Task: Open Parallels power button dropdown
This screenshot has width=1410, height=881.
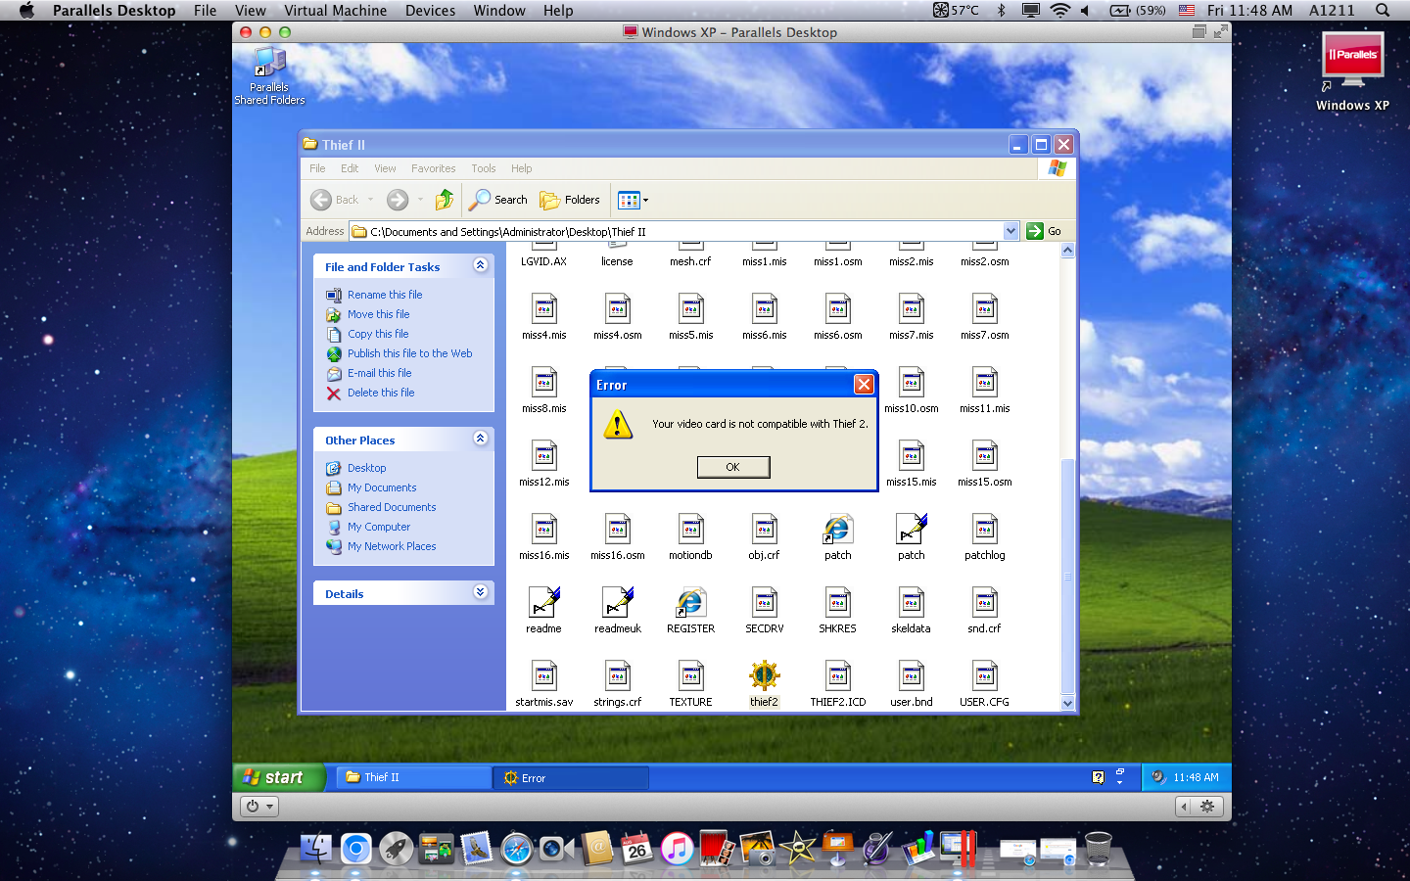Action: (x=260, y=807)
